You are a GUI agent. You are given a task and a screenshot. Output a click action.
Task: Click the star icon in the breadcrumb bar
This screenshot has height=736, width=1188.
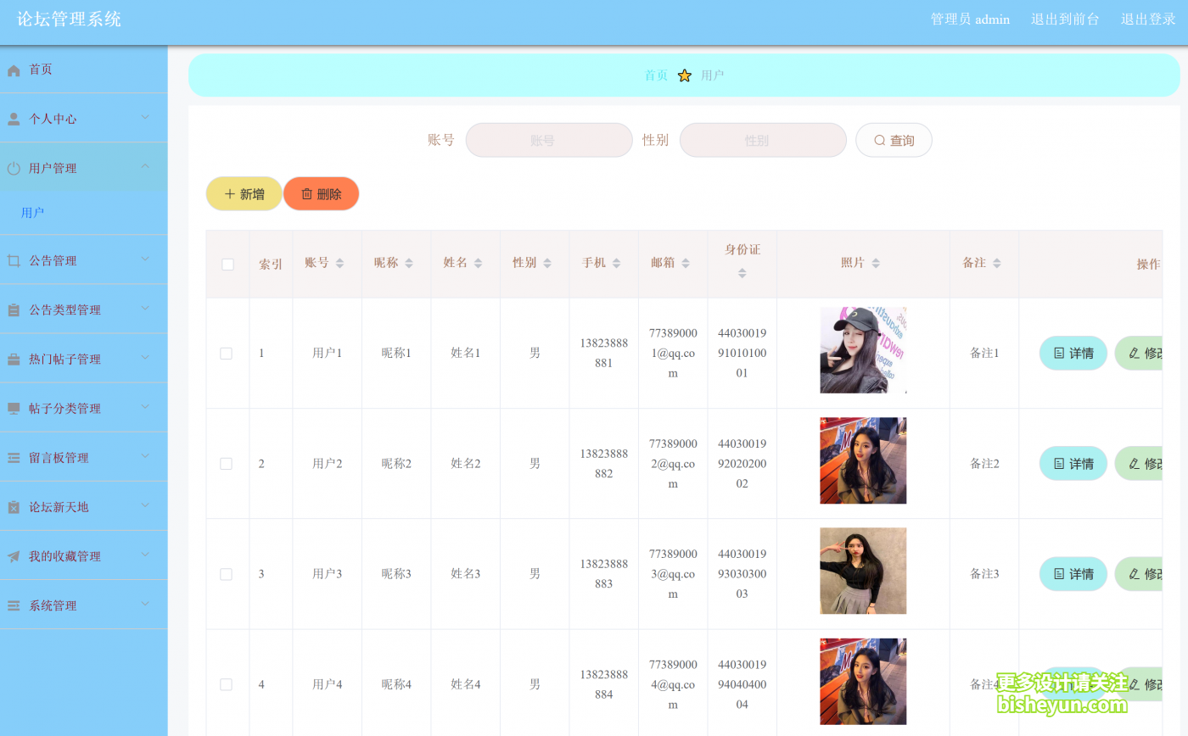click(x=684, y=75)
